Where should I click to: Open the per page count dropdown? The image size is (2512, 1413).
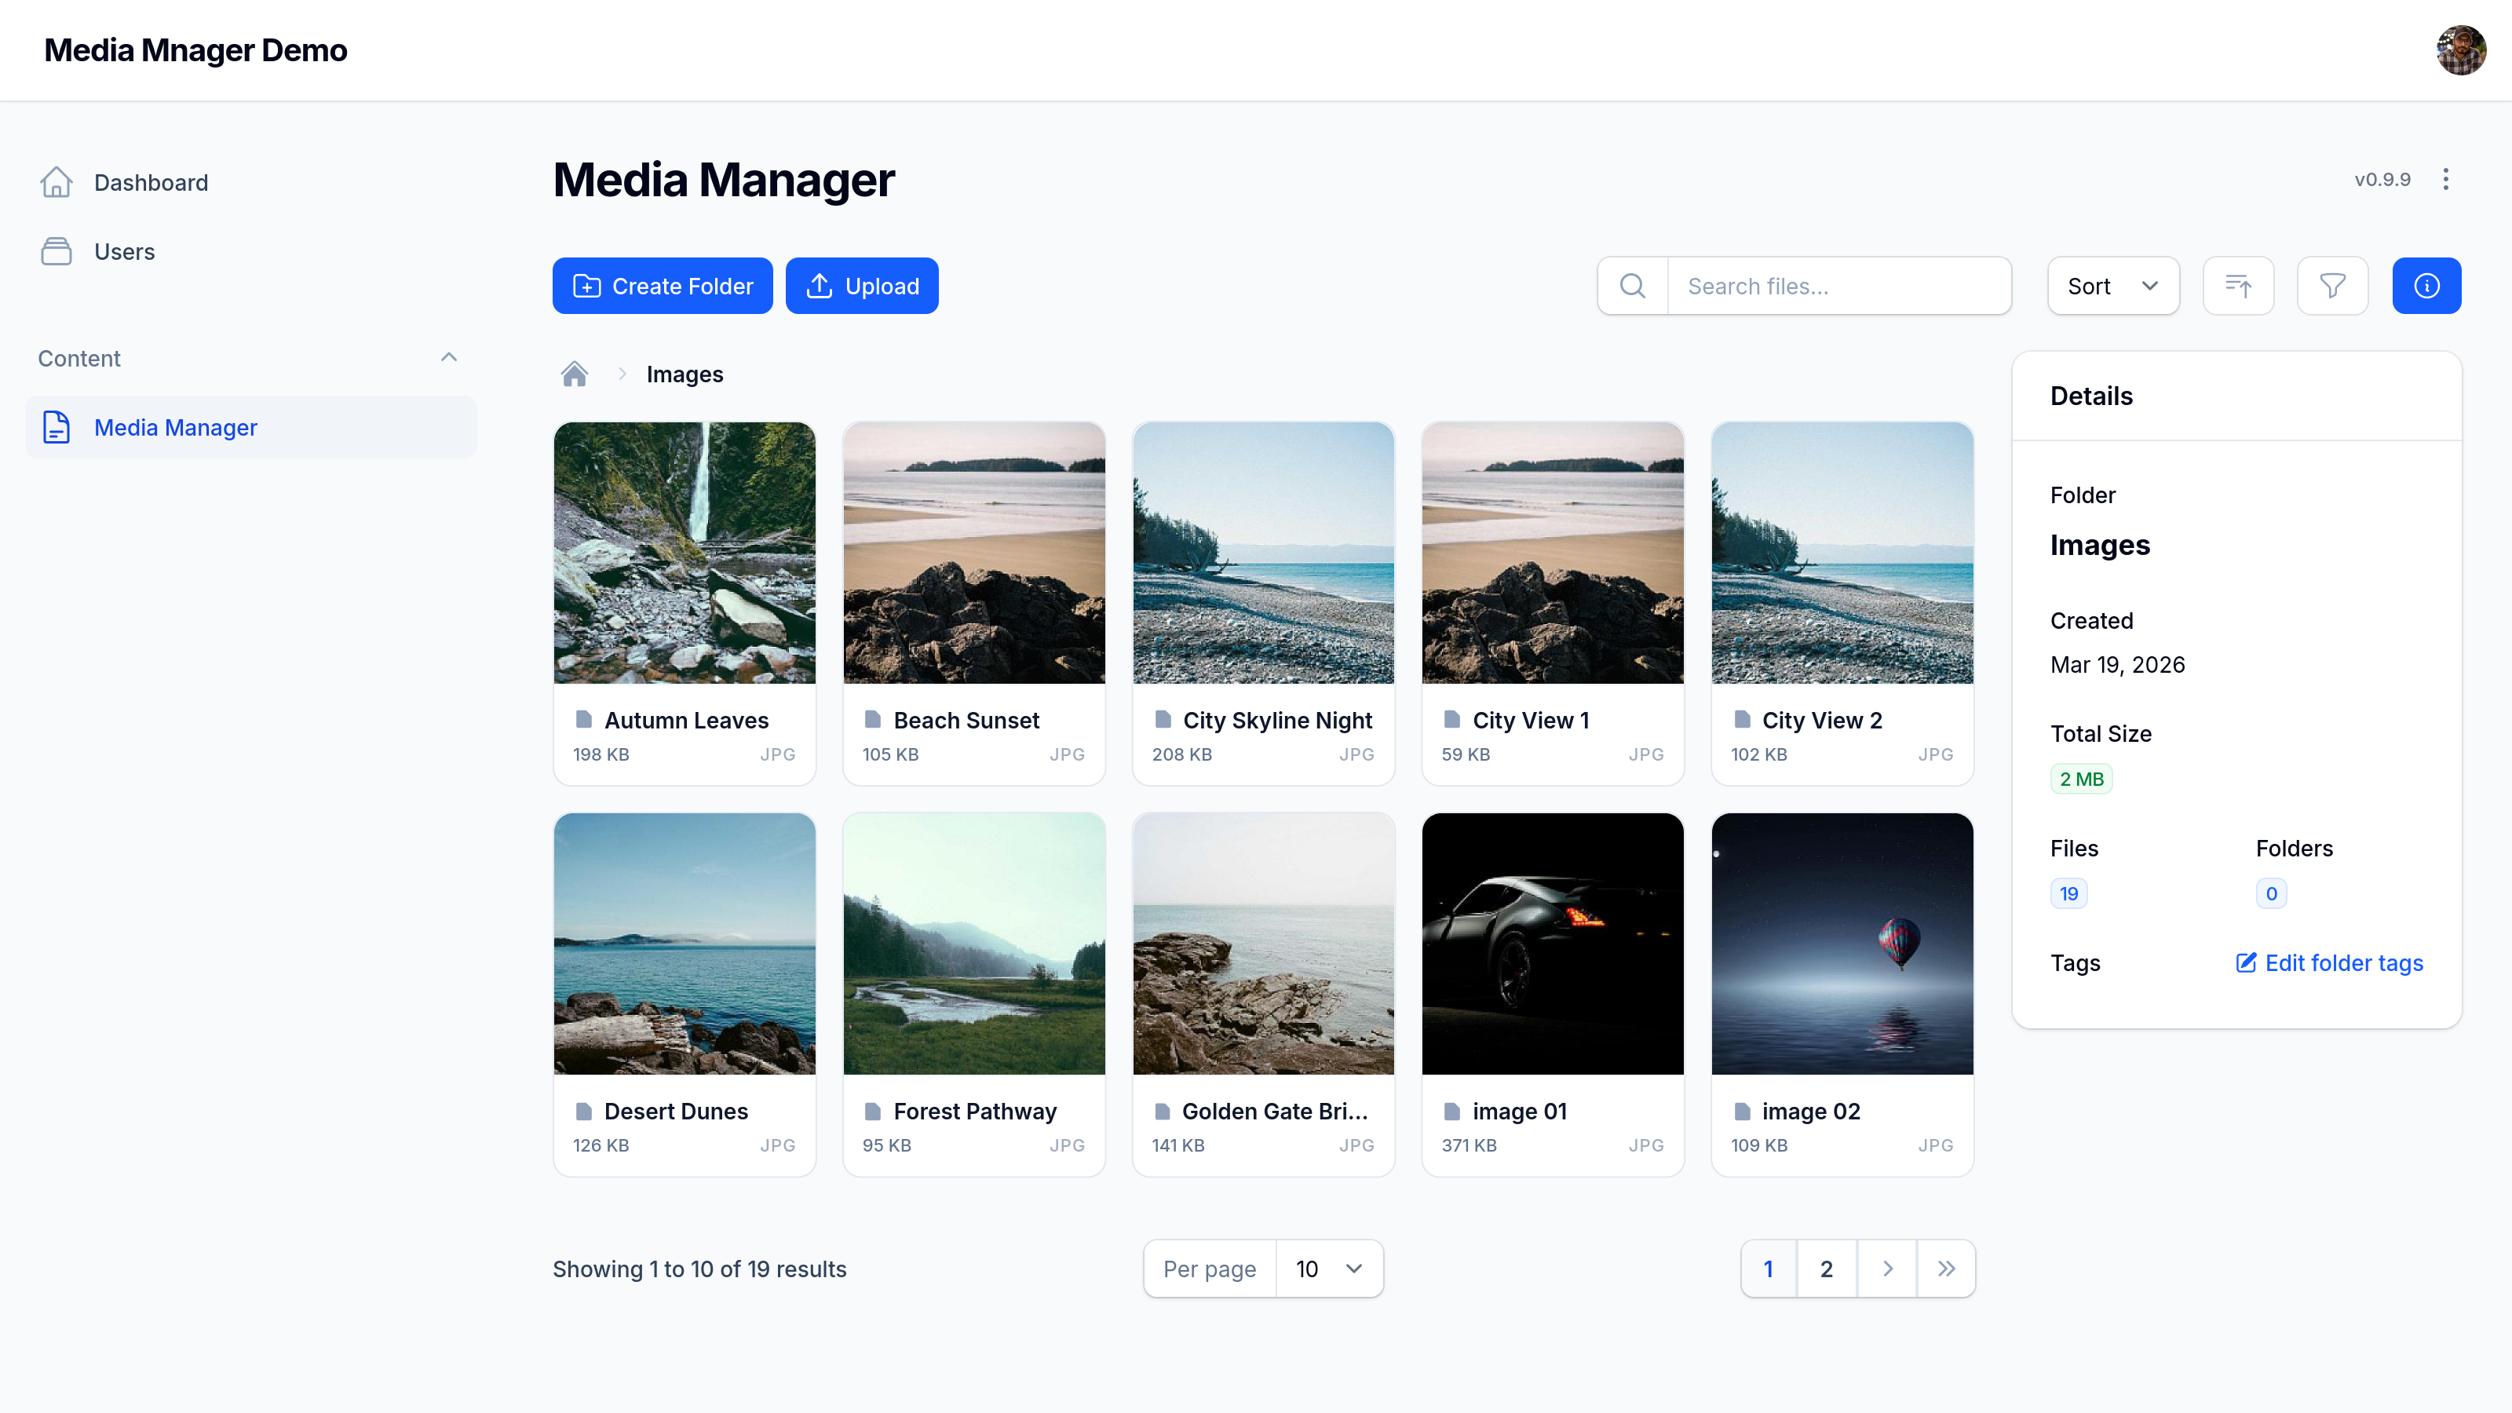[1329, 1269]
